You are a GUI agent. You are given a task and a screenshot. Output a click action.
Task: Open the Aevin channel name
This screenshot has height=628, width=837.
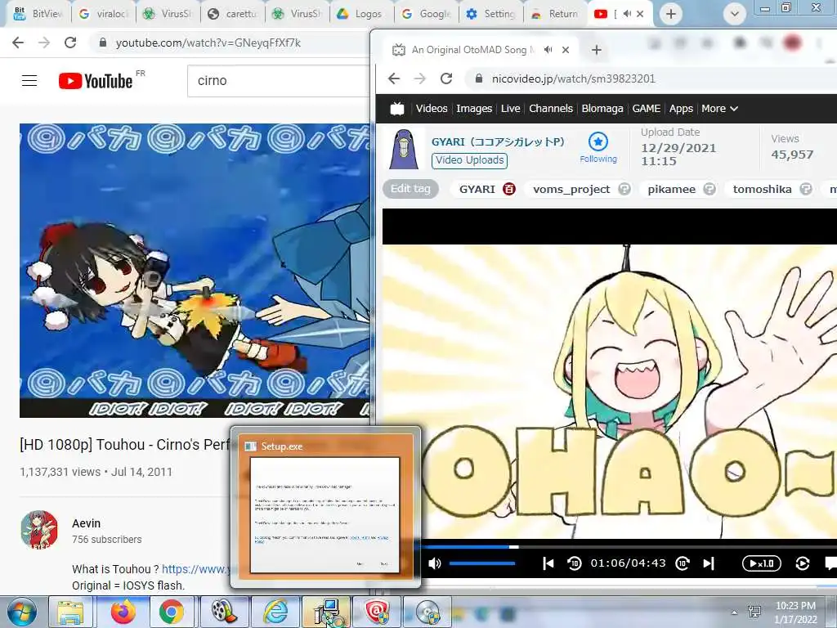coord(86,523)
